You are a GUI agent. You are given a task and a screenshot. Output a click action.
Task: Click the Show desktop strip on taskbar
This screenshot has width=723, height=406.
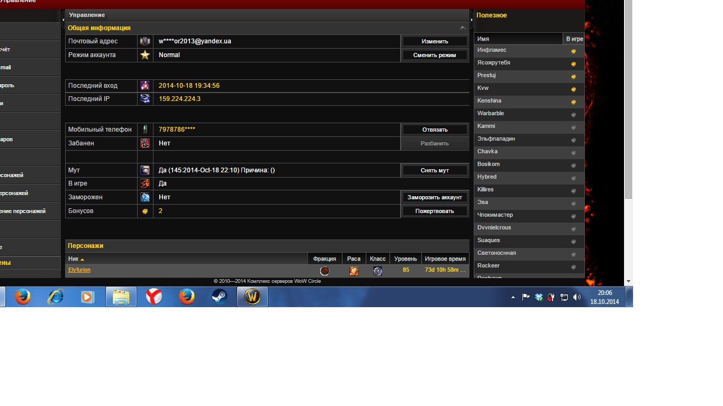(x=629, y=297)
